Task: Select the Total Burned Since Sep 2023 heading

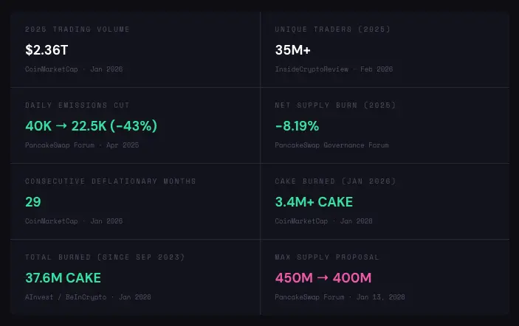Action: click(105, 257)
